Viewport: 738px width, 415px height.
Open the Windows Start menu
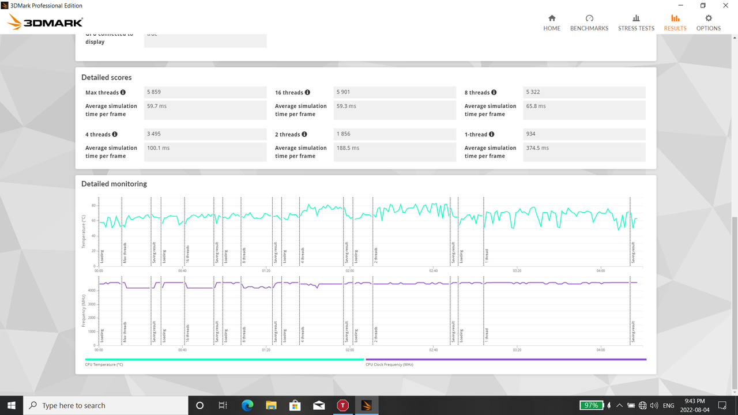point(11,405)
